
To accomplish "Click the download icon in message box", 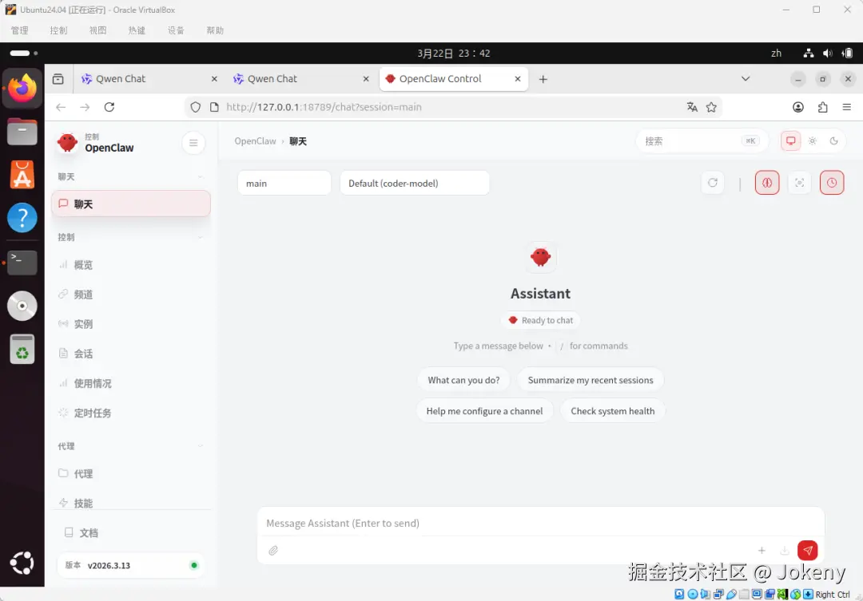I will (x=785, y=550).
